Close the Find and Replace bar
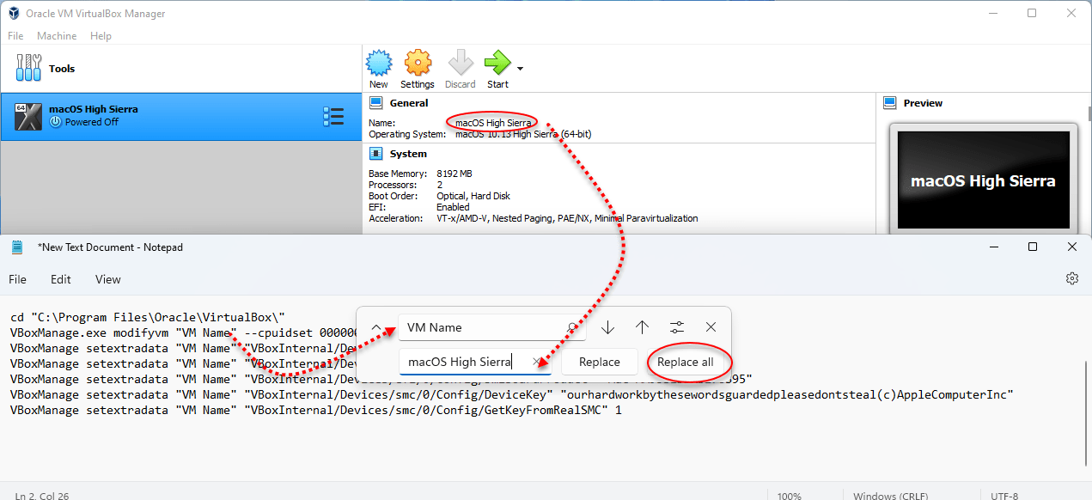 (711, 327)
